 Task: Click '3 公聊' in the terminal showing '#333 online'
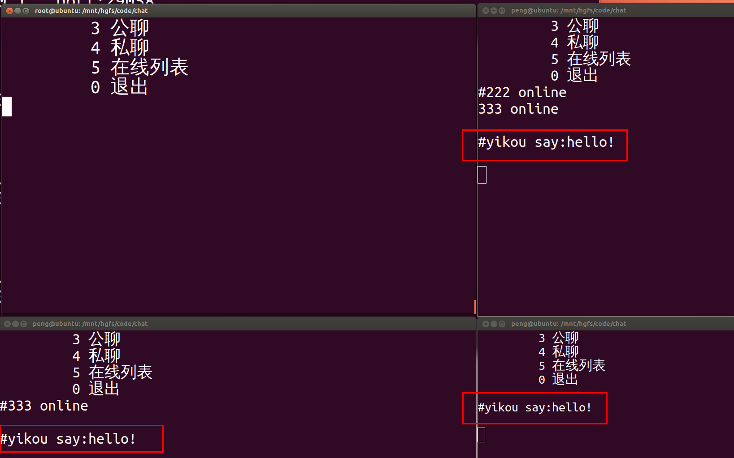coord(96,339)
